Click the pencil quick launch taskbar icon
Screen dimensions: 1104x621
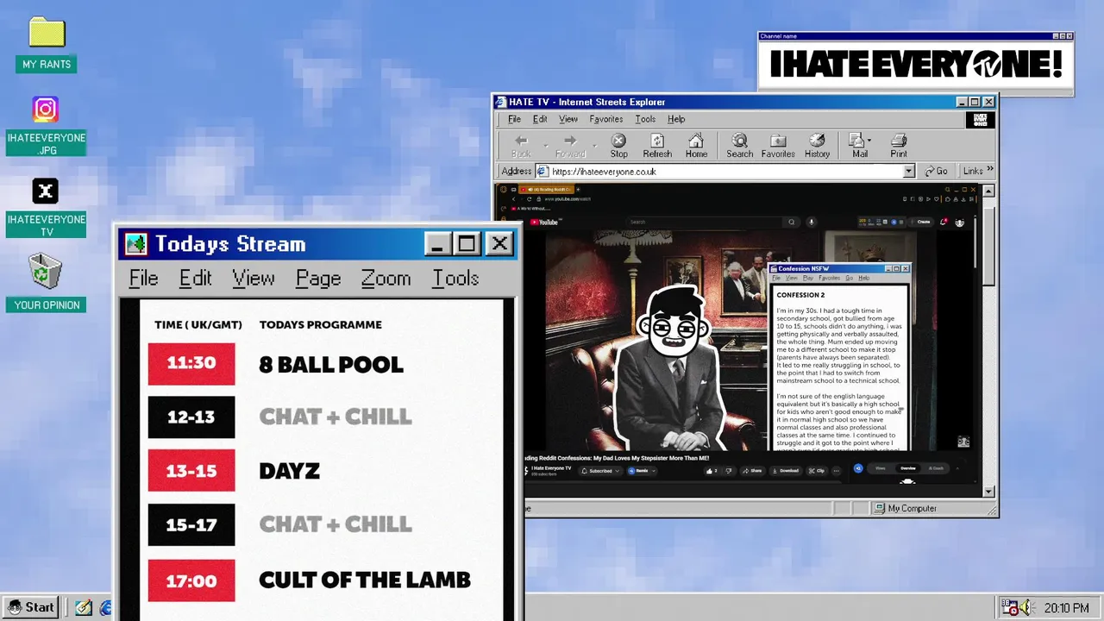pyautogui.click(x=84, y=608)
